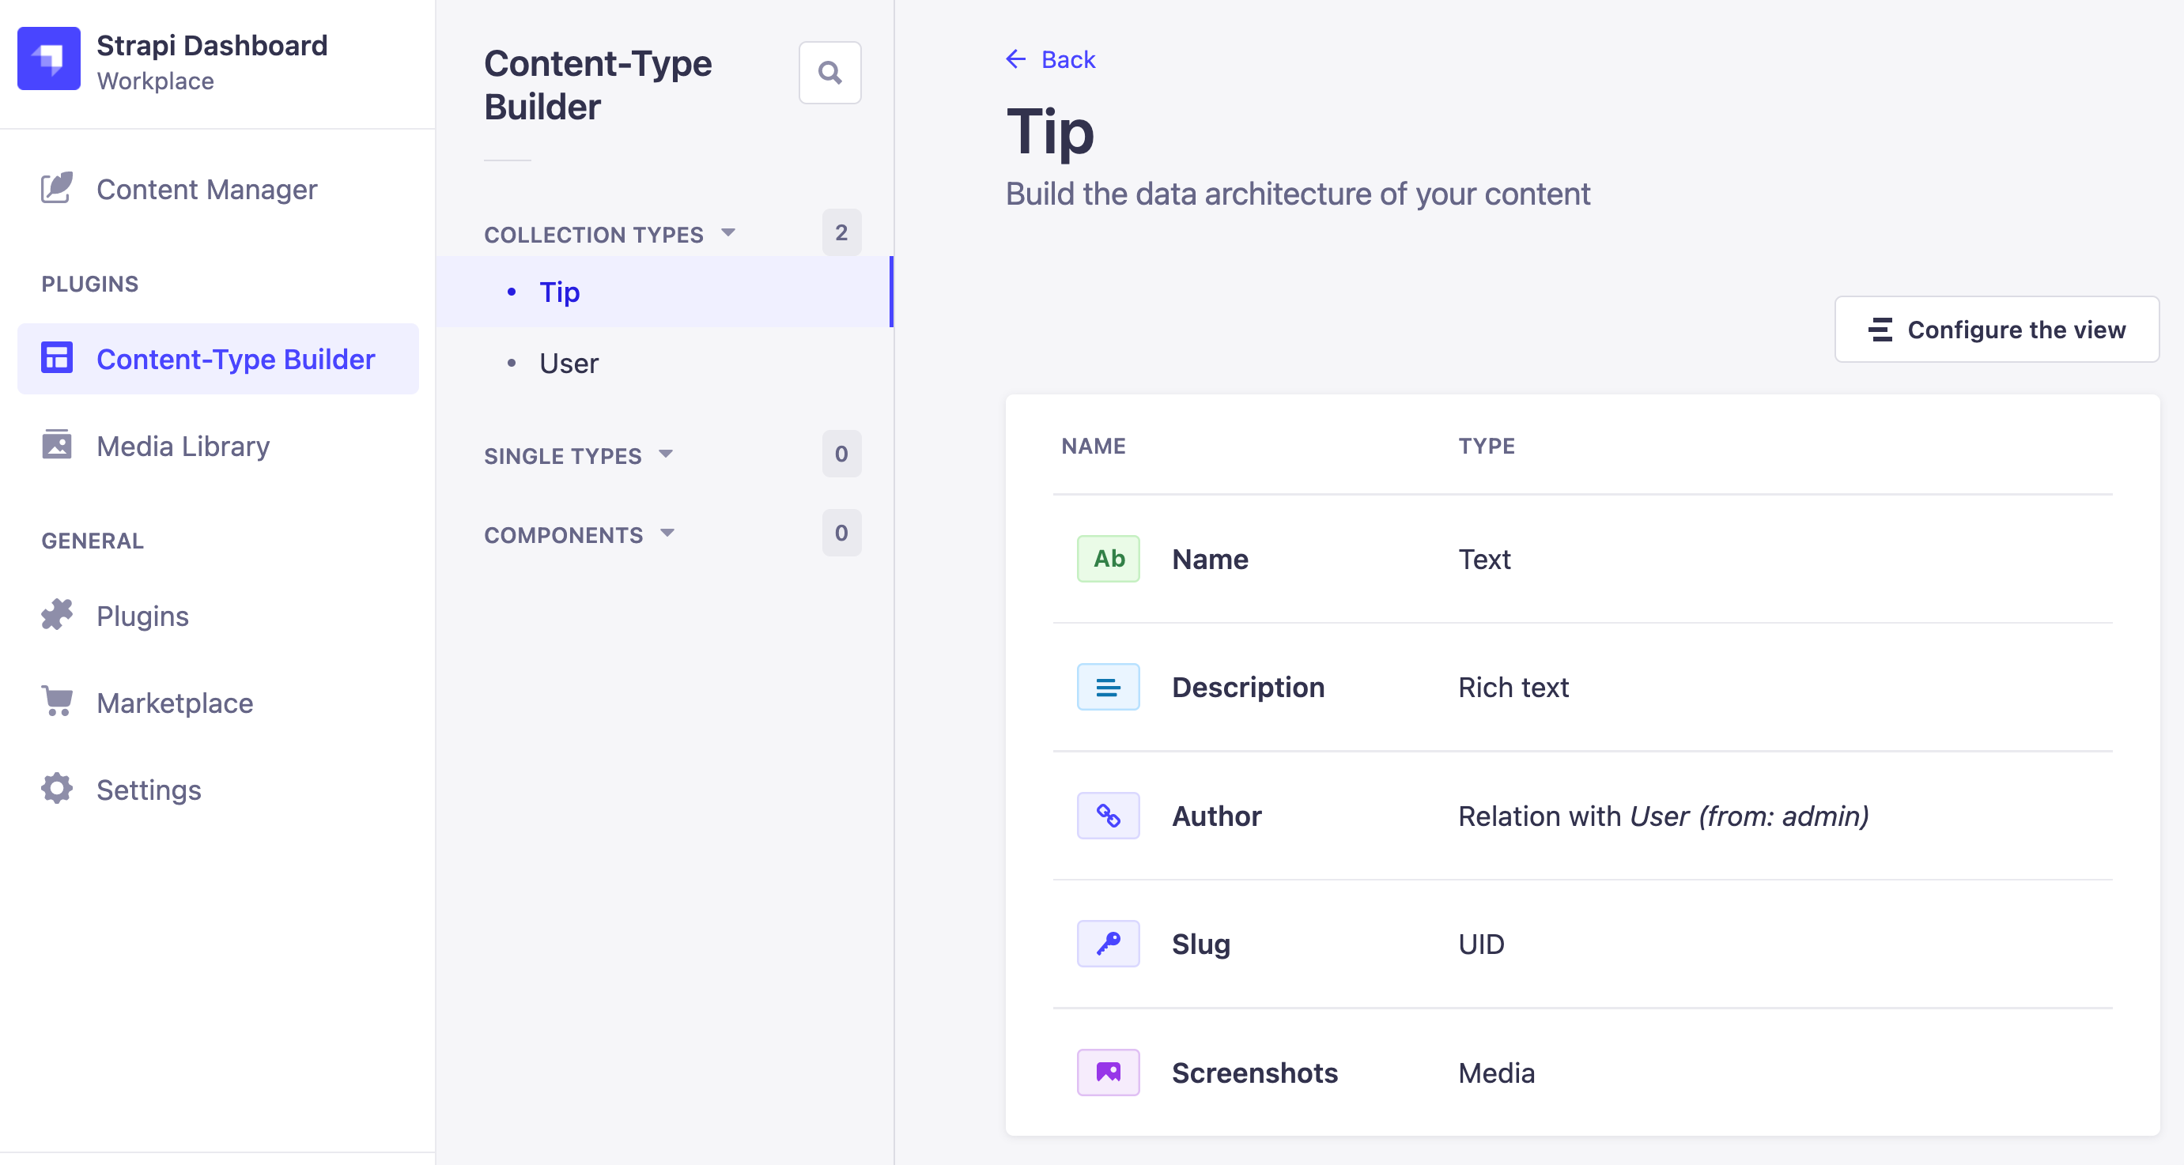
Task: Open the Plugins page
Action: [x=142, y=616]
